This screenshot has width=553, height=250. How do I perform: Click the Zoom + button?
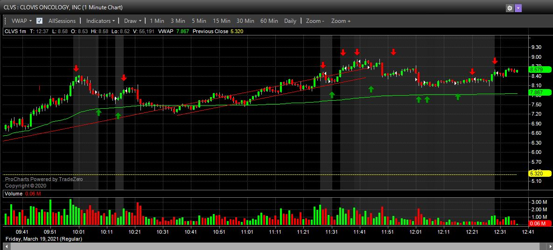341,21
